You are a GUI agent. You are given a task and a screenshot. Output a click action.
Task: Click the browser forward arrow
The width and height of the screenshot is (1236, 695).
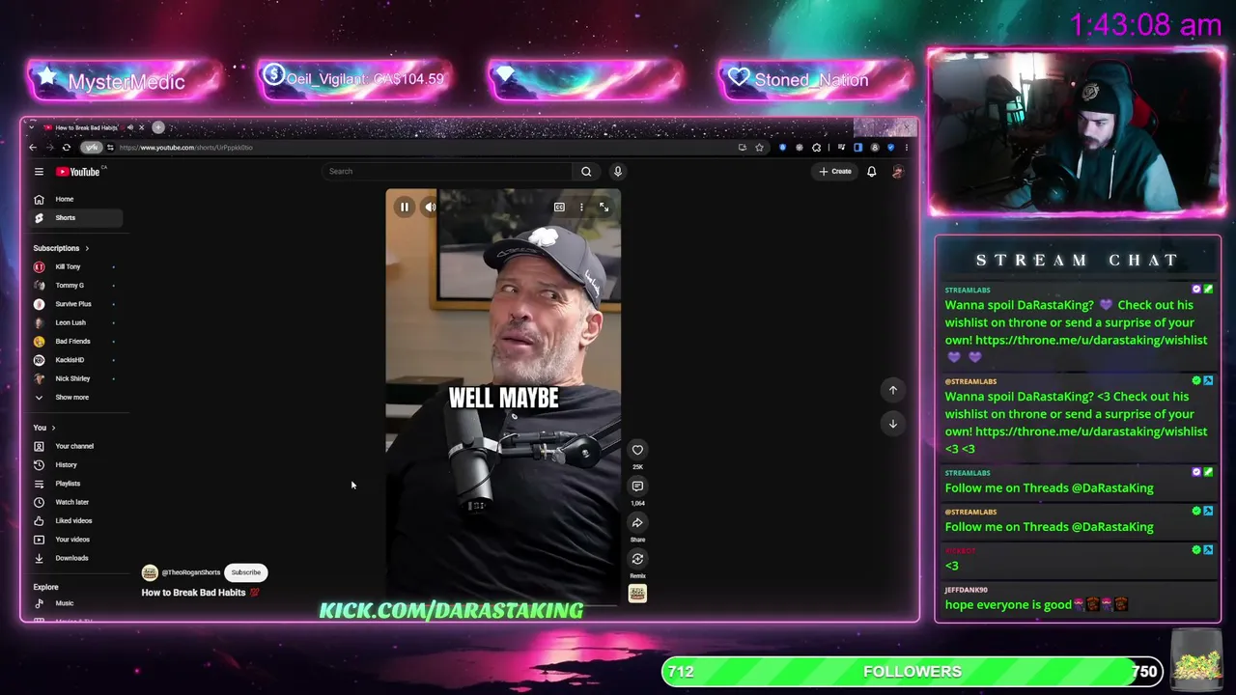[x=49, y=148]
